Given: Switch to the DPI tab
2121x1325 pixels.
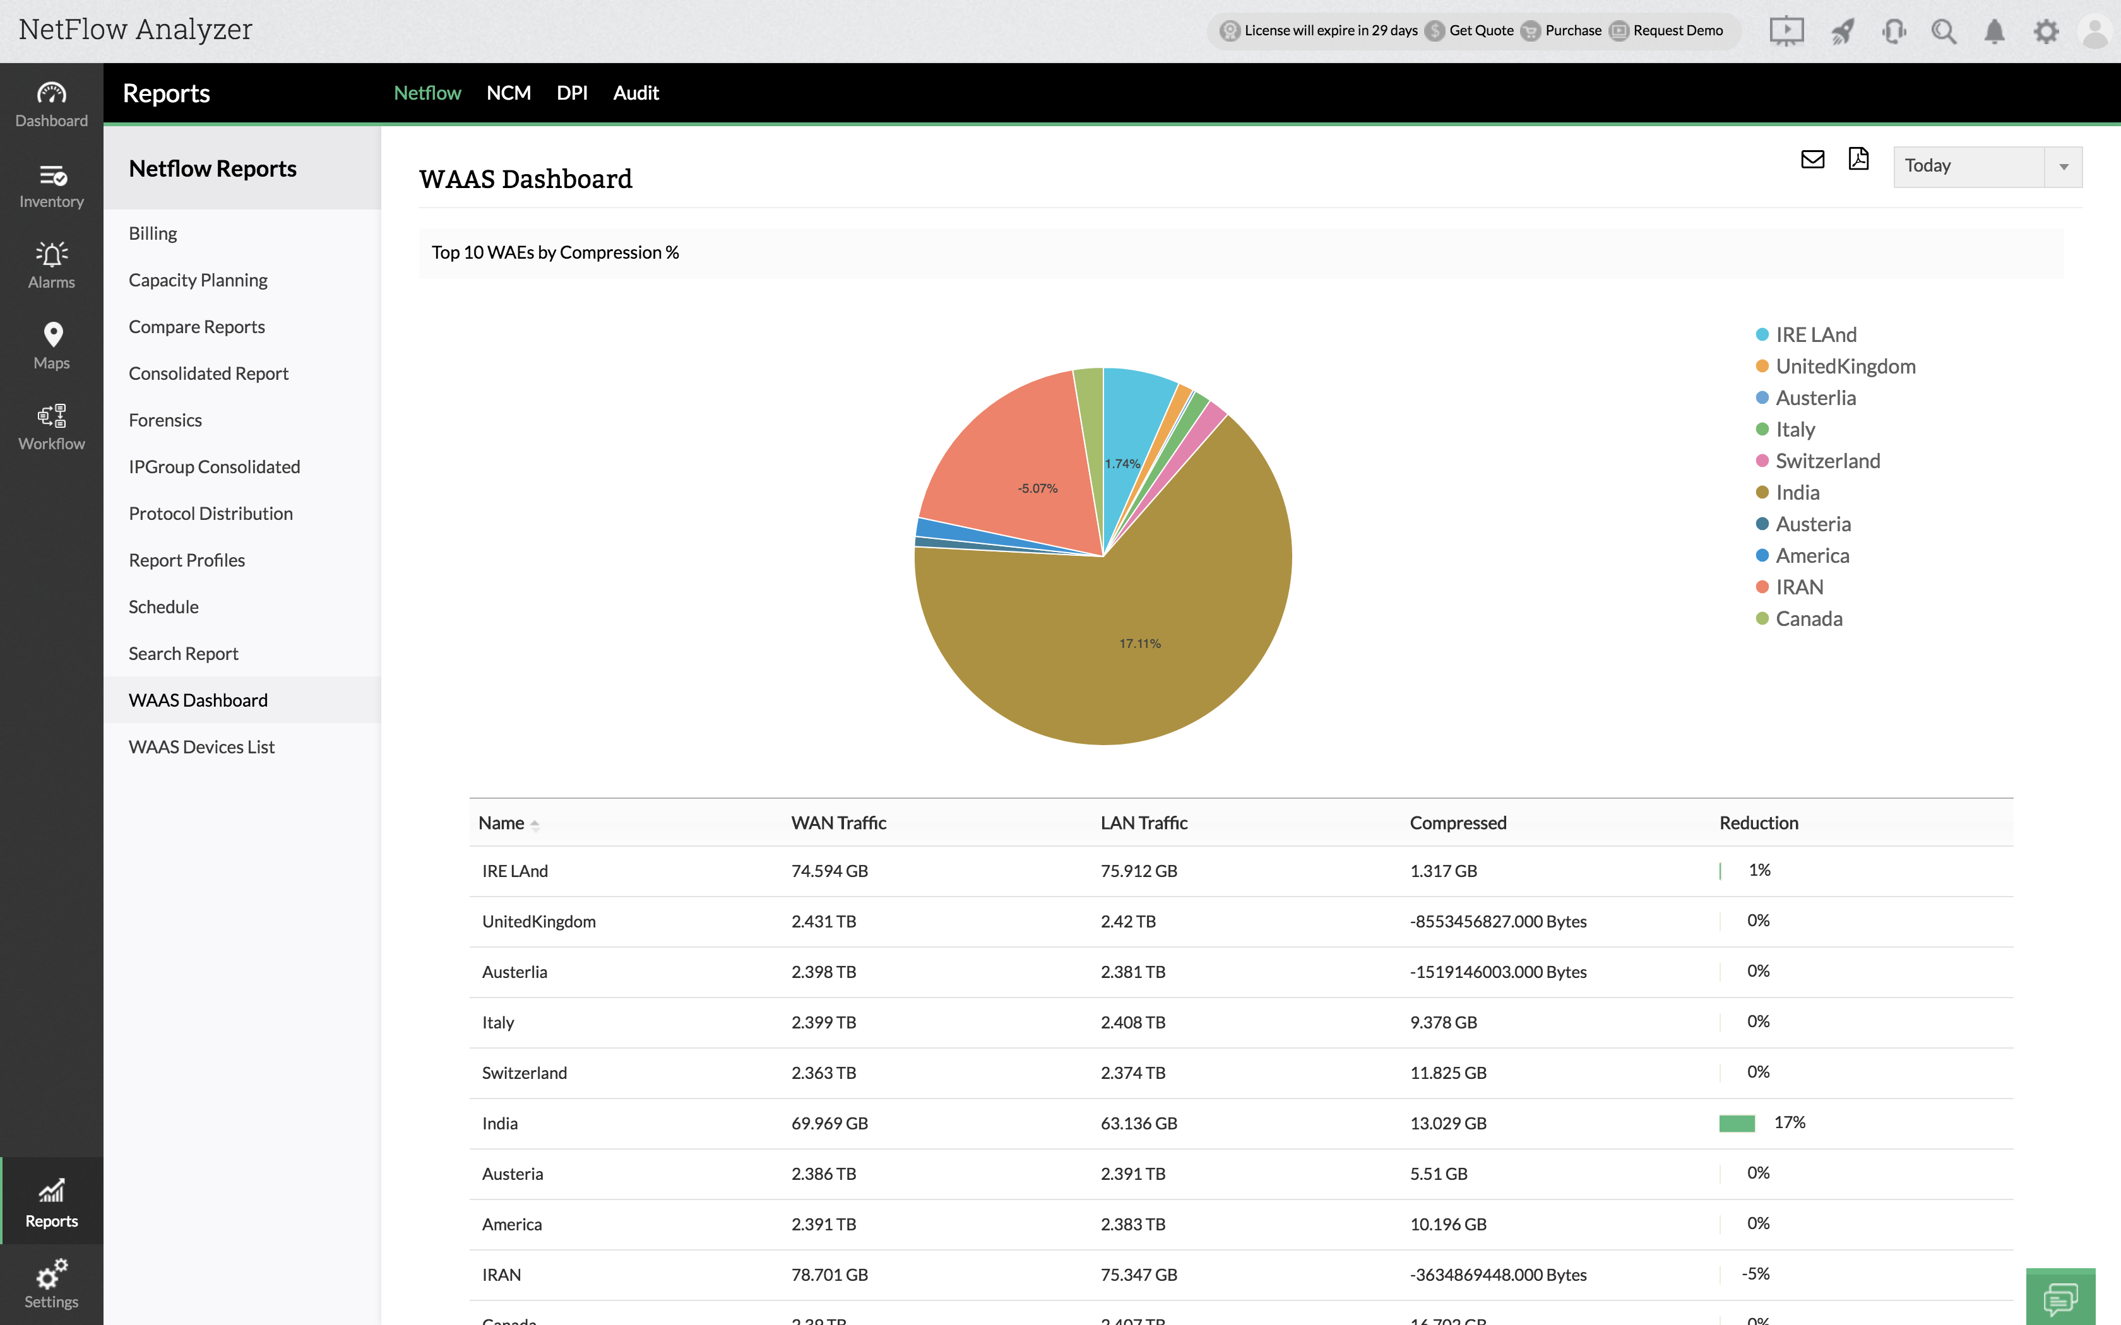Looking at the screenshot, I should tap(571, 93).
